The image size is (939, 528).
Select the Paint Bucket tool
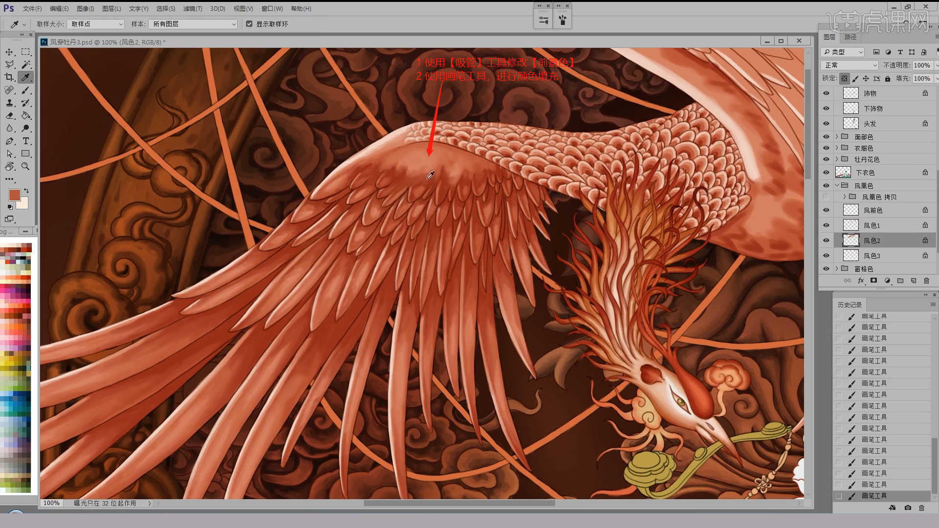pos(26,116)
